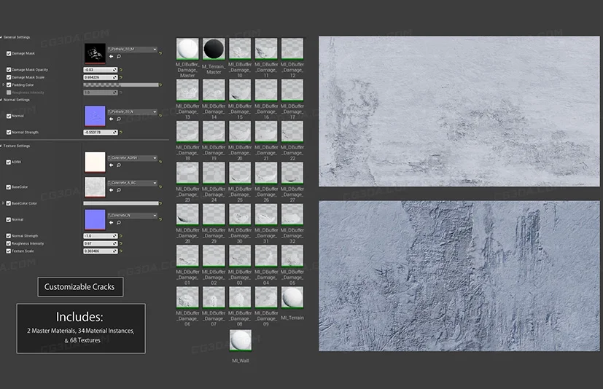Enable the greyed Roughness Intensity checkbox
Screen dimensions: 603x389
9,93
